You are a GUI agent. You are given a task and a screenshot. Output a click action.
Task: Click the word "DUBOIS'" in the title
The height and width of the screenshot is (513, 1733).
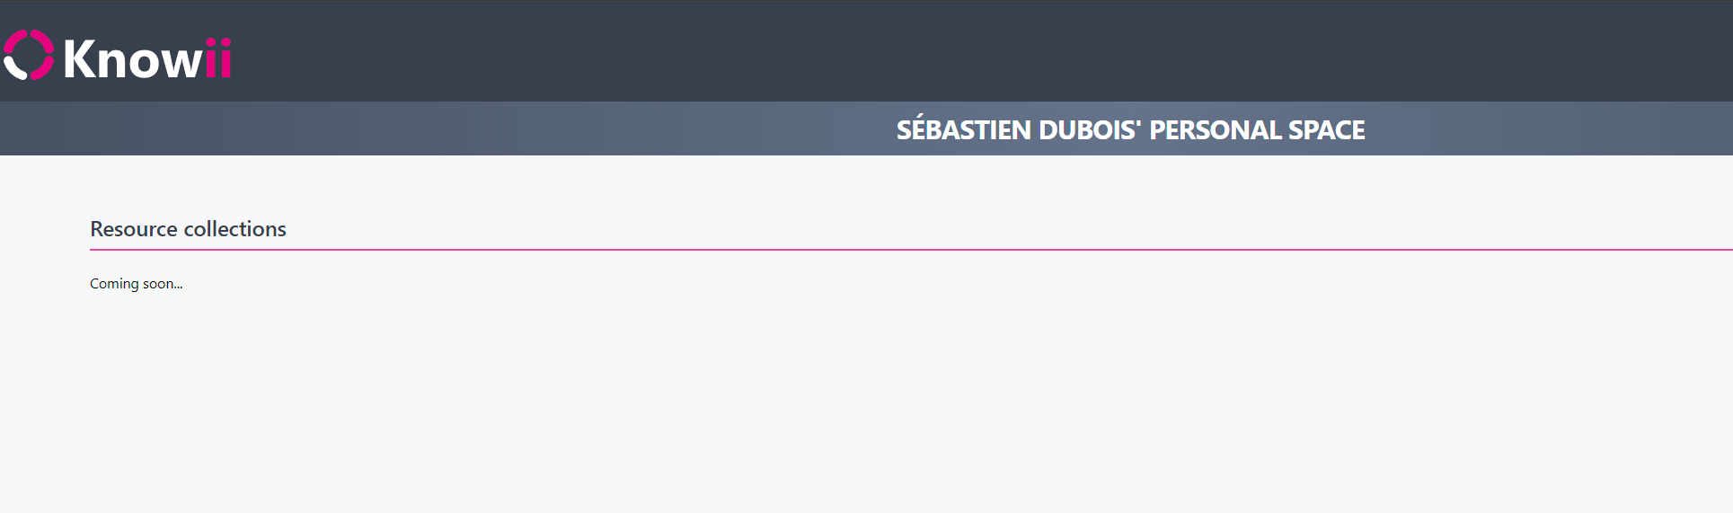click(x=1089, y=130)
